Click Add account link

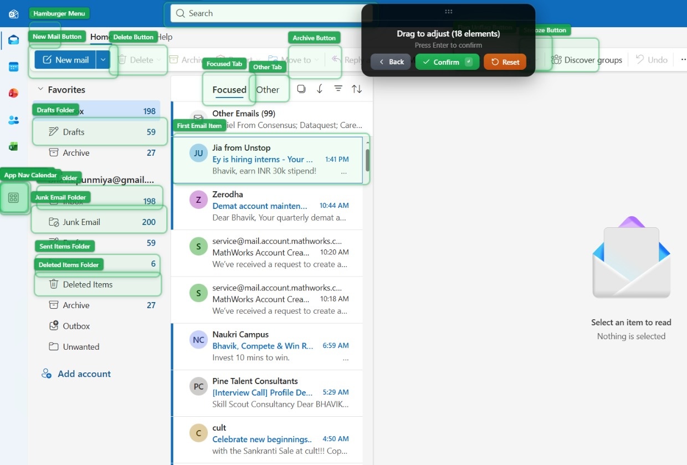(84, 374)
